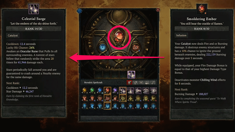Pick the green infusion gem in inventory
The height and width of the screenshot is (132, 235).
(92, 90)
